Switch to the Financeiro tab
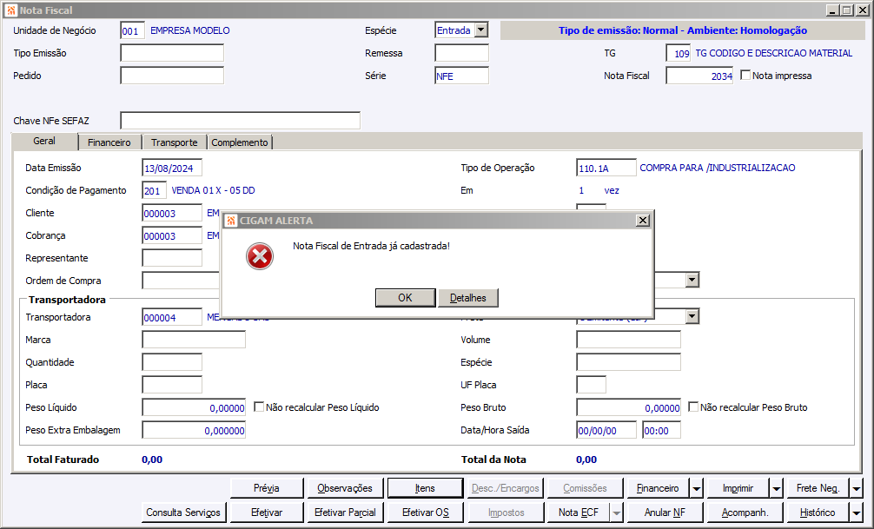 pos(109,142)
